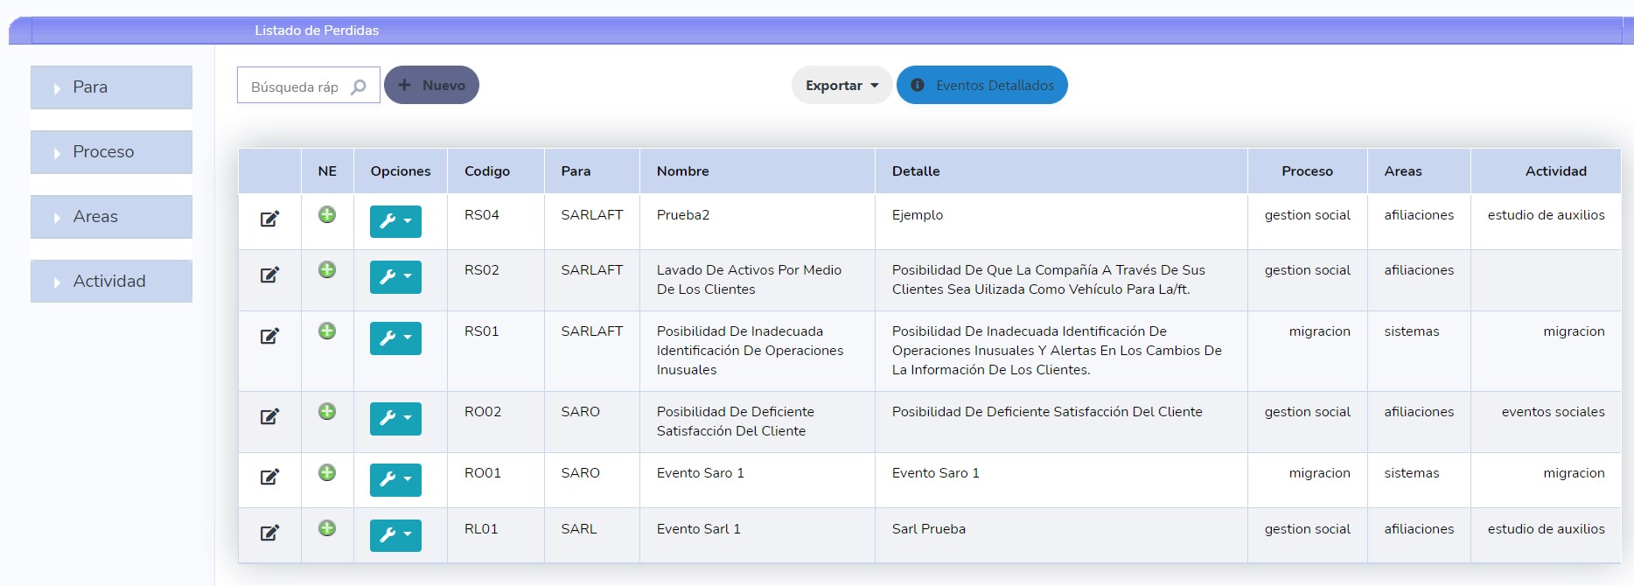Click green plus icon for RS02 row

327,269
